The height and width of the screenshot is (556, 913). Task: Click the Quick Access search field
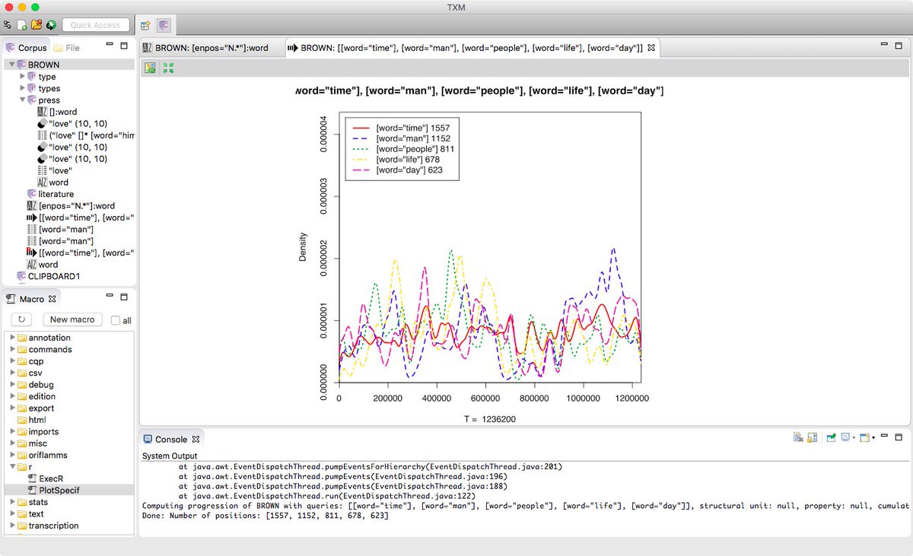coord(96,24)
